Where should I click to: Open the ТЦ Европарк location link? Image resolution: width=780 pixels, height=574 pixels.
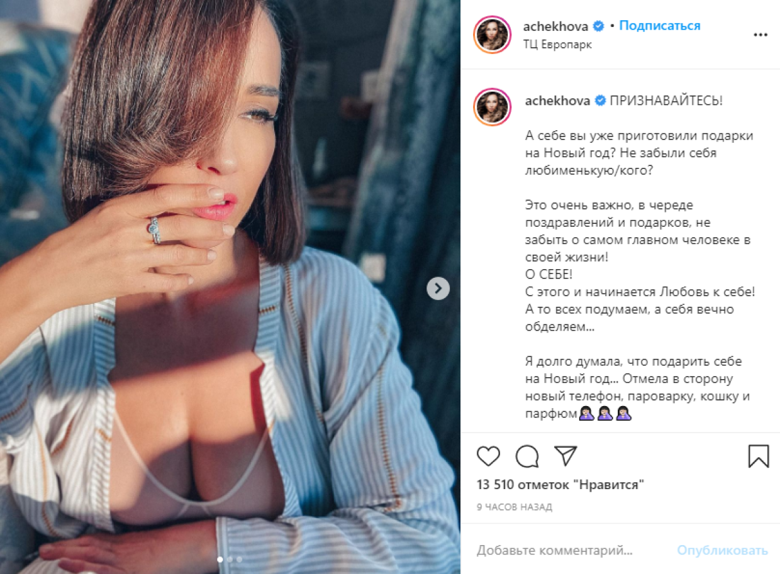tap(557, 45)
